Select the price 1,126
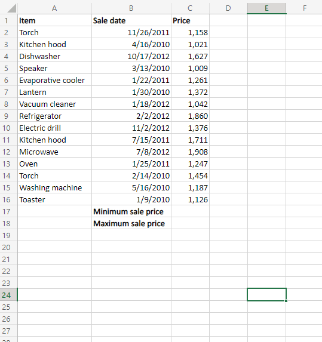The height and width of the screenshot is (342, 322). tap(190, 199)
